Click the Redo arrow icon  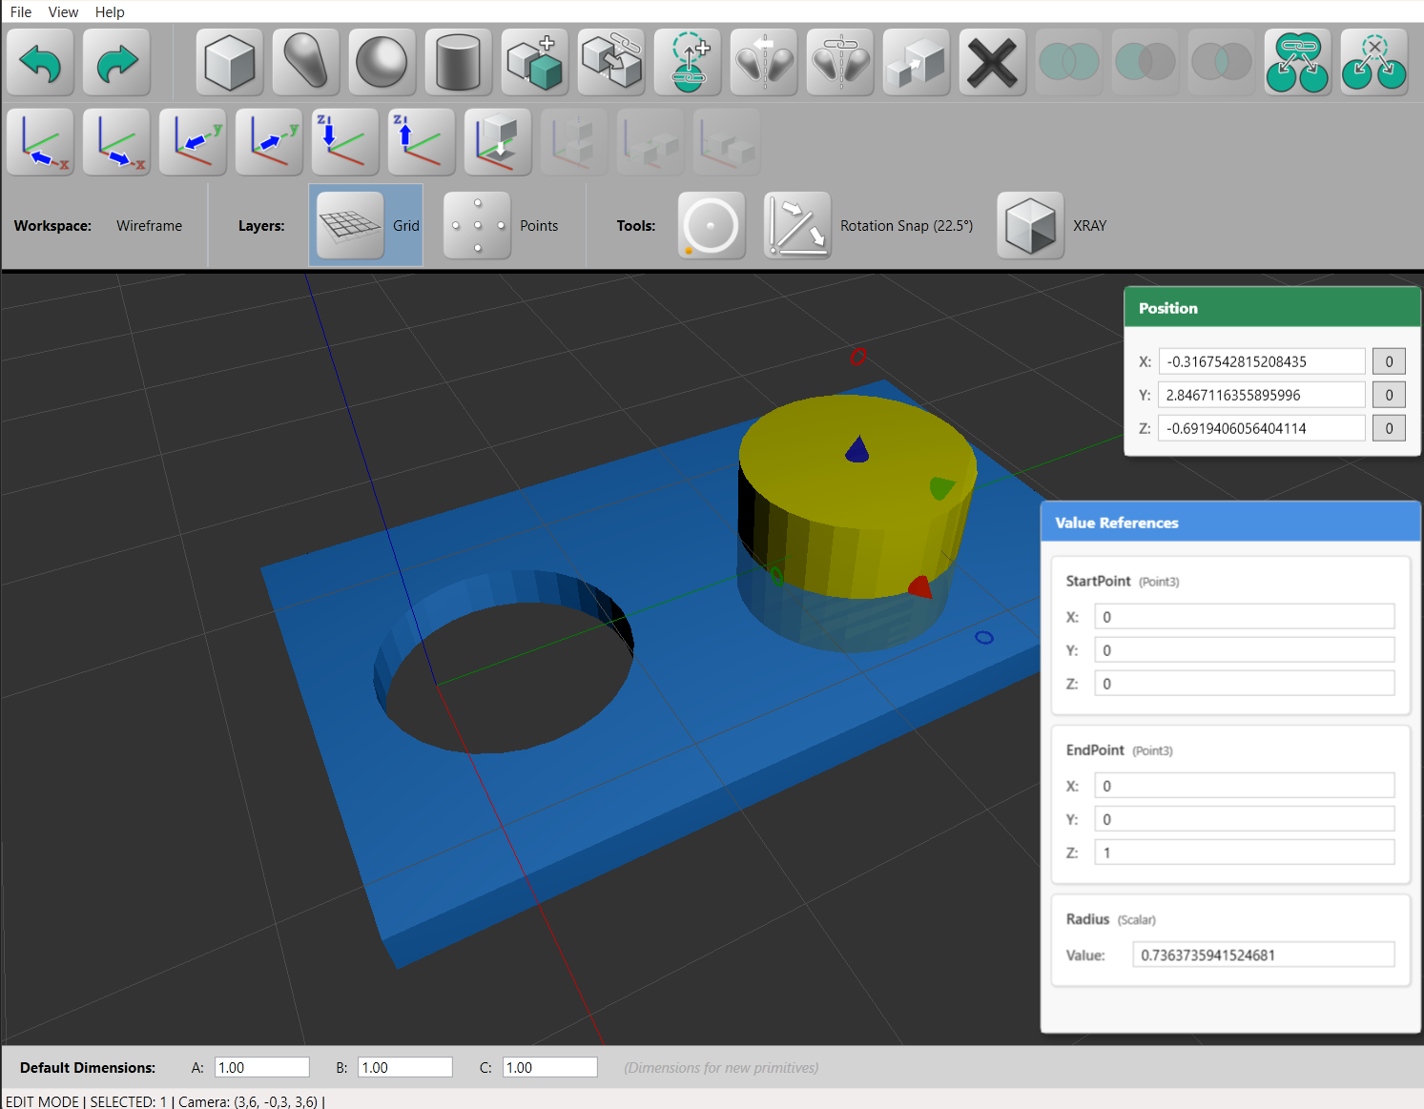click(116, 61)
